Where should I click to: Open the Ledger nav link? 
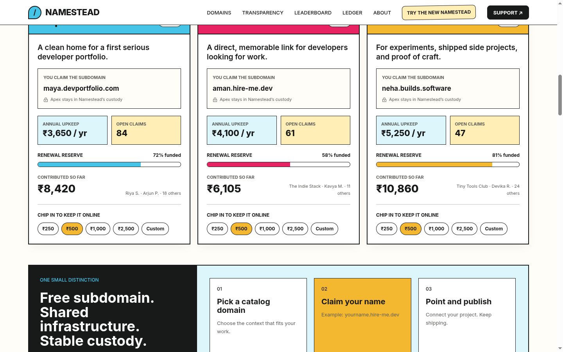point(352,13)
